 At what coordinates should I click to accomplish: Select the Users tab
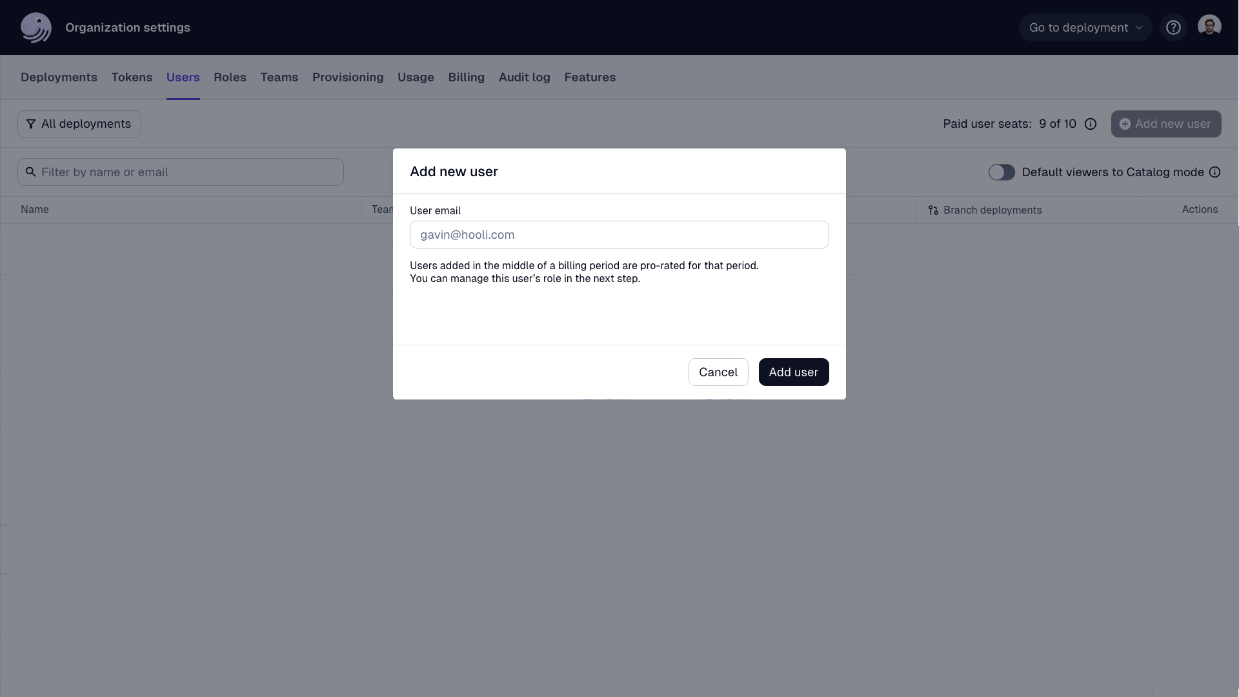tap(183, 77)
